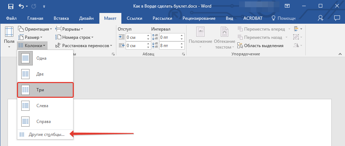Expand the Размер size dropdown
The image size is (345, 146).
click(x=31, y=37)
